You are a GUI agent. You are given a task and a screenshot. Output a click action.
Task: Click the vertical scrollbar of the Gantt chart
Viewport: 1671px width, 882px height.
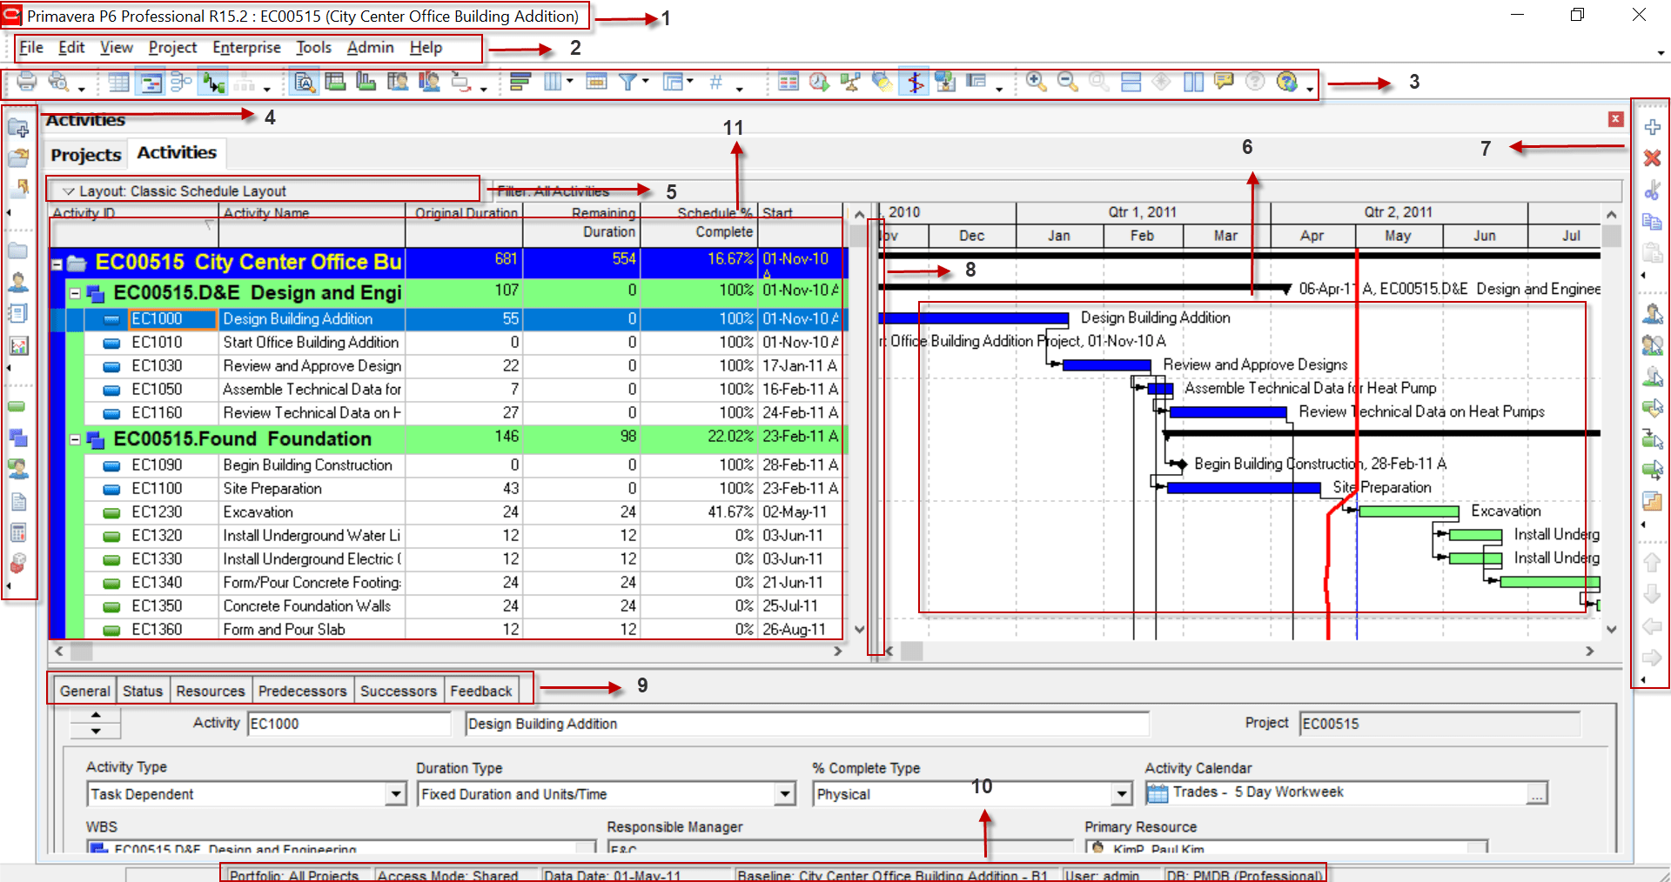(x=1612, y=422)
